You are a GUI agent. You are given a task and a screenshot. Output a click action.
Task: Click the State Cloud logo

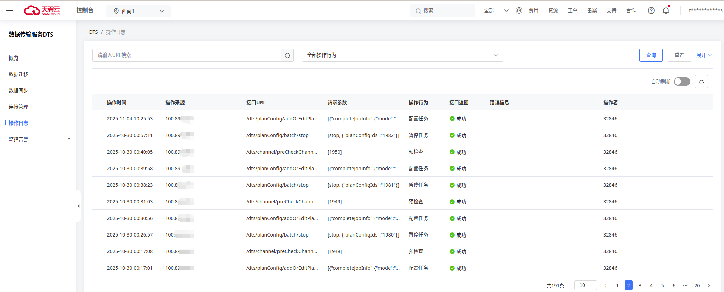(42, 10)
